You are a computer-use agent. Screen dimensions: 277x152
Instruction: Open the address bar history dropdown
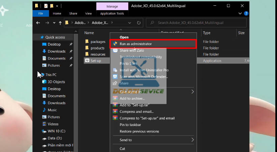[129, 23]
